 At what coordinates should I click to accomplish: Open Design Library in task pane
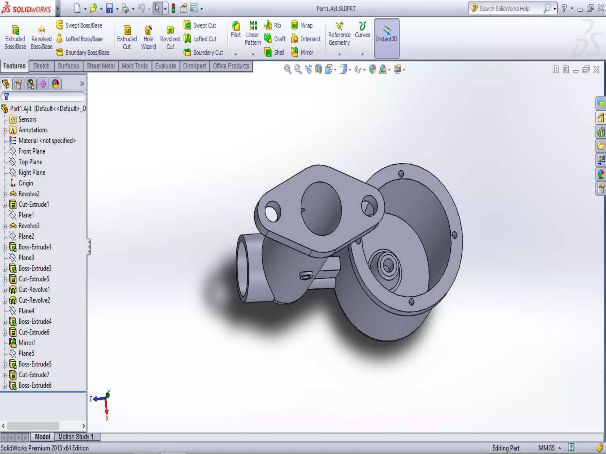click(x=601, y=132)
